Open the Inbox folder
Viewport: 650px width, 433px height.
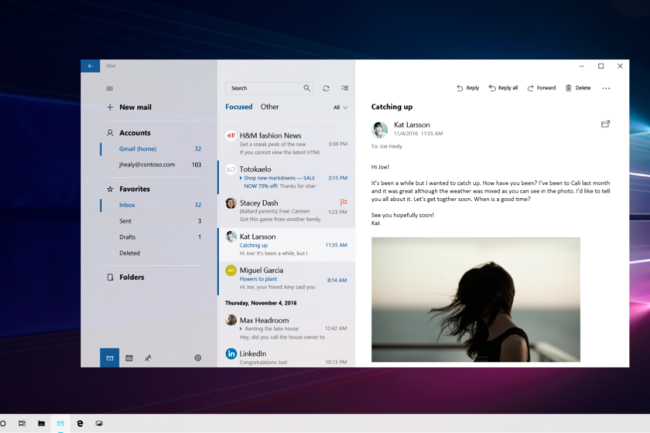[x=151, y=205]
